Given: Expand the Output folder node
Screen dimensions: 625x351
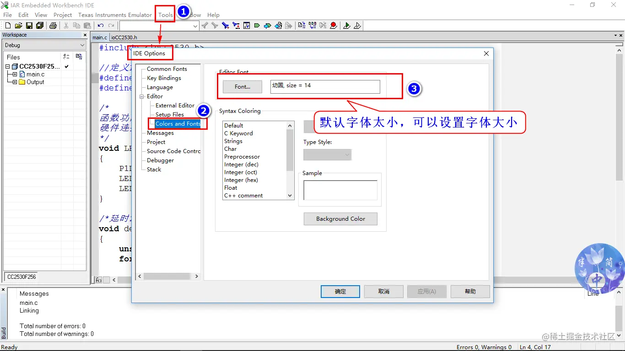Looking at the screenshot, I should (15, 82).
